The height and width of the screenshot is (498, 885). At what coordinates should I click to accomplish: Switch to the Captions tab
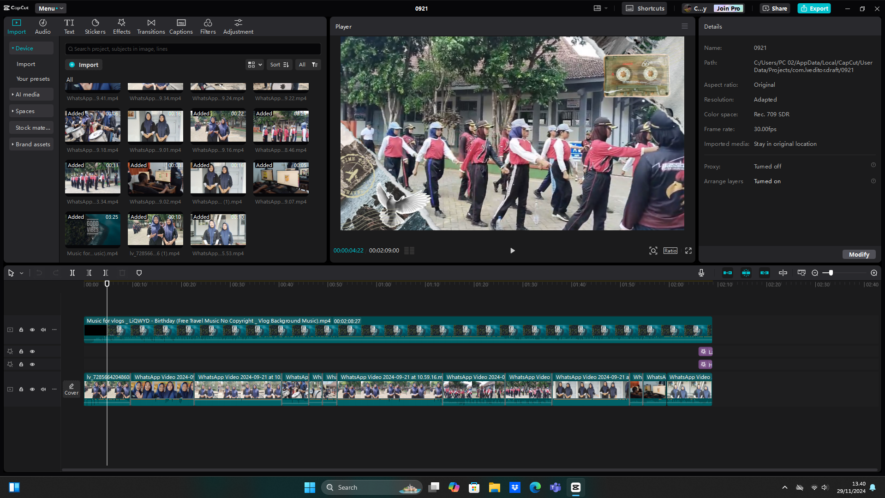pyautogui.click(x=181, y=26)
